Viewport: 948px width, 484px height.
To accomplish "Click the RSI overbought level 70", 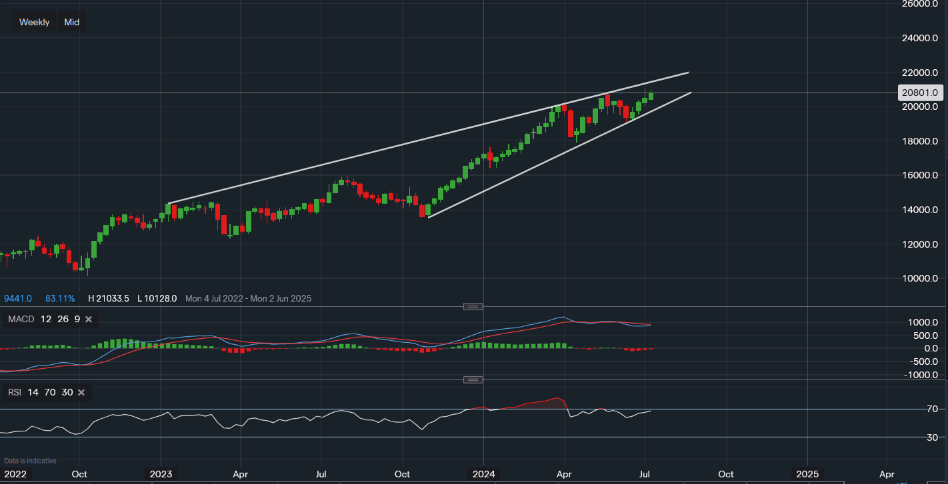I will 51,392.
